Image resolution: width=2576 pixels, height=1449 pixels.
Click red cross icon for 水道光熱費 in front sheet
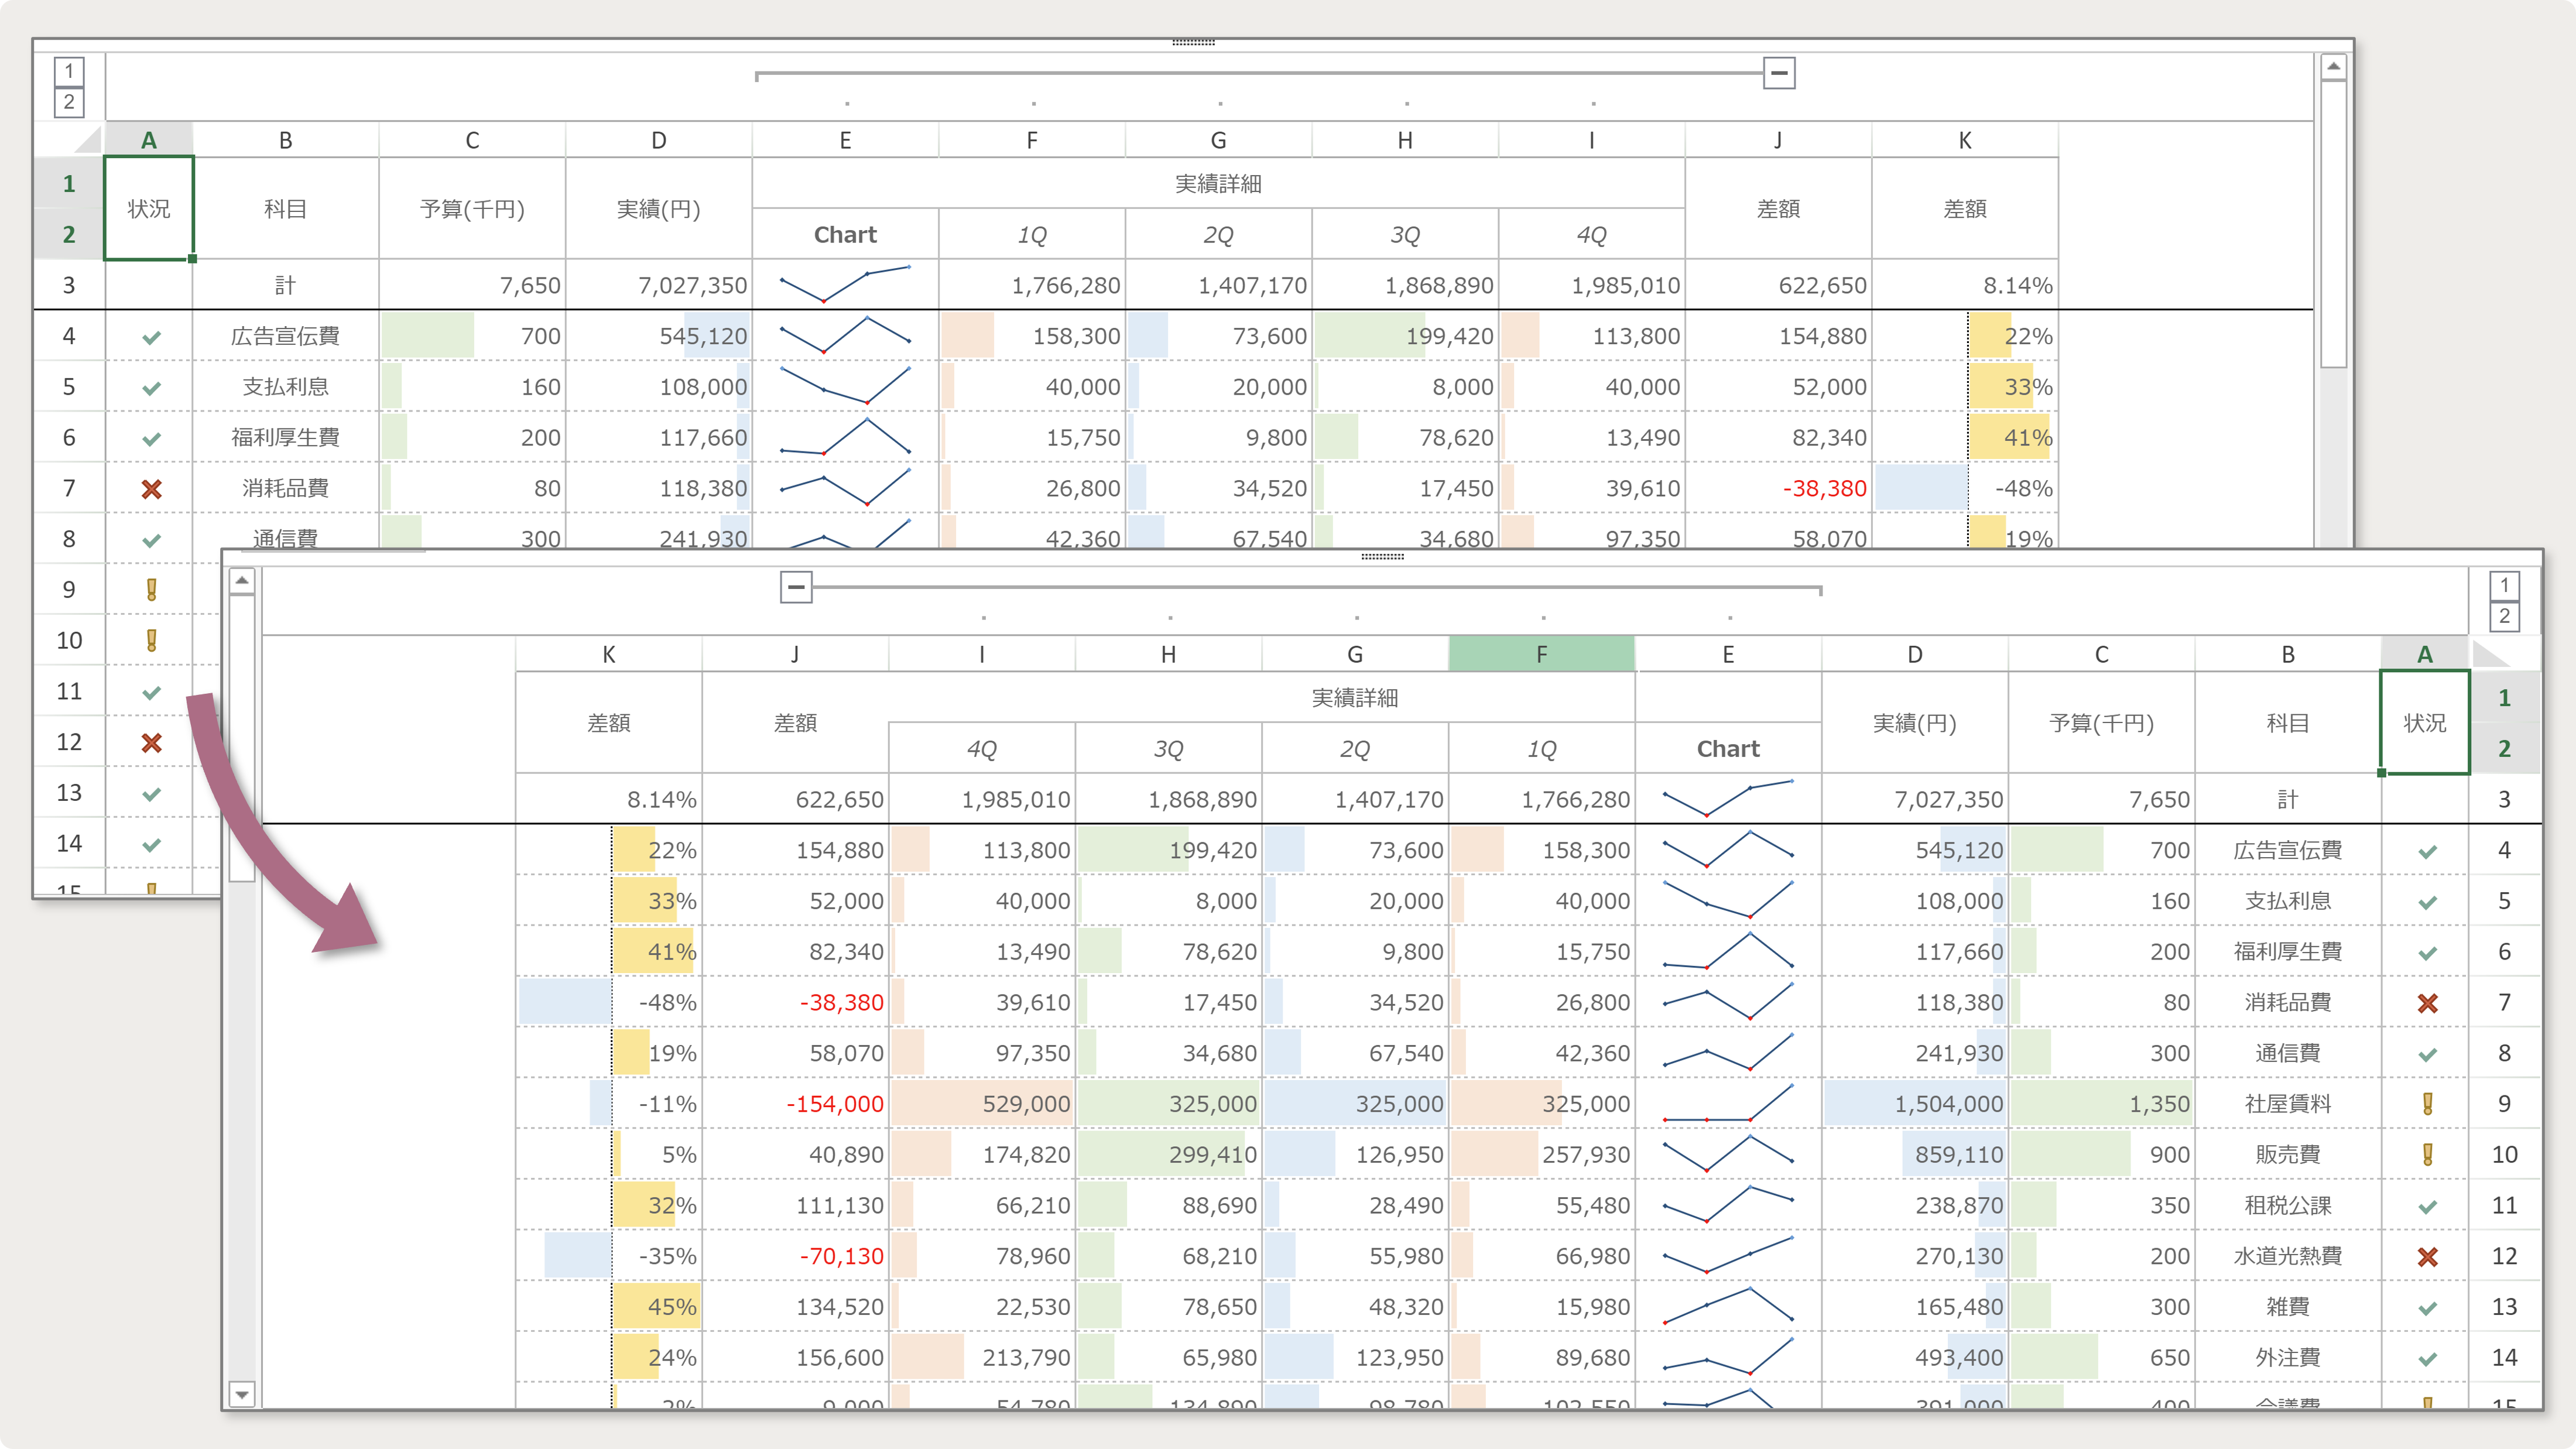point(2427,1257)
